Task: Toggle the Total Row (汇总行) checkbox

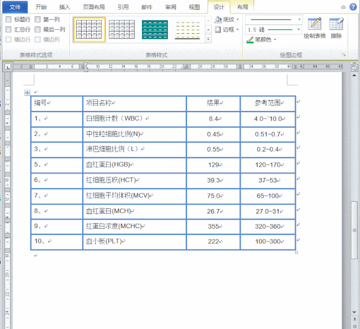Action: point(8,30)
